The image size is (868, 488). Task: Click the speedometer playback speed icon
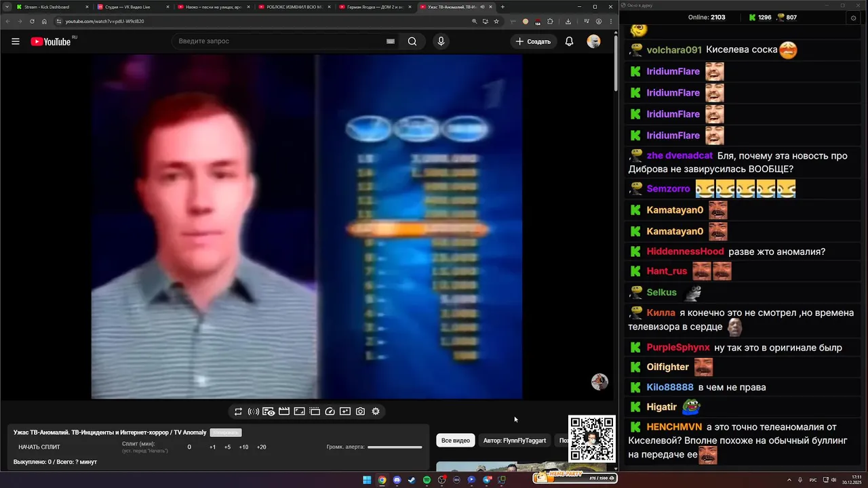click(330, 411)
